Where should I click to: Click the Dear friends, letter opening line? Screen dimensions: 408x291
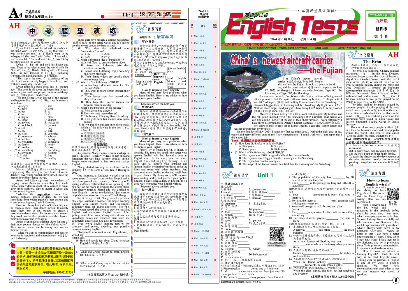[x=141, y=231]
